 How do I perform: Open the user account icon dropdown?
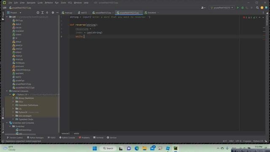click(x=203, y=8)
